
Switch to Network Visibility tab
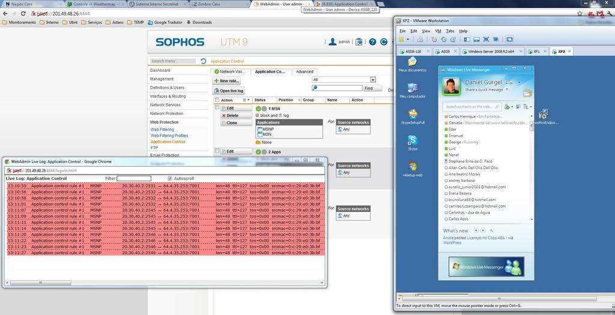230,71
